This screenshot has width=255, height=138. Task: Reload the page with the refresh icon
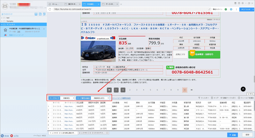[50, 9]
